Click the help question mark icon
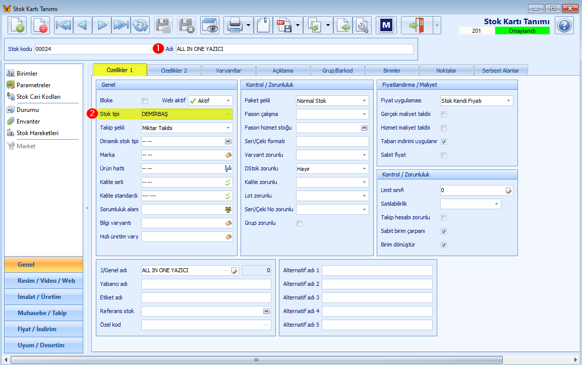This screenshot has height=365, width=582. [x=564, y=25]
